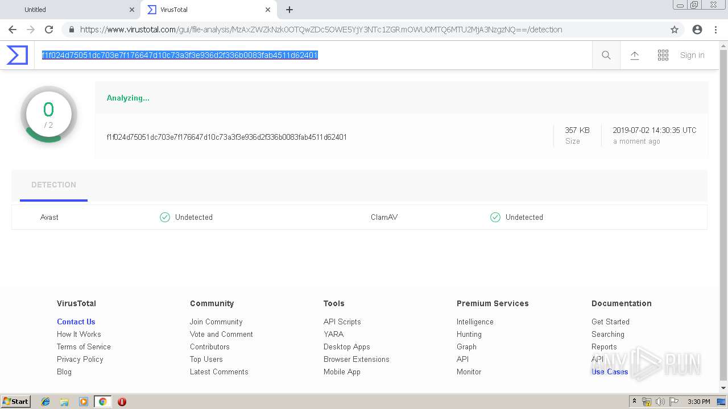Click the search magnifier icon

coord(606,55)
